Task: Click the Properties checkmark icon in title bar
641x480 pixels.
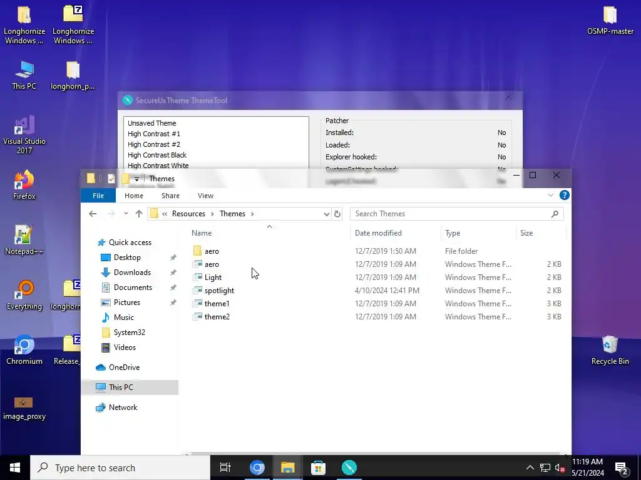Action: 111,178
